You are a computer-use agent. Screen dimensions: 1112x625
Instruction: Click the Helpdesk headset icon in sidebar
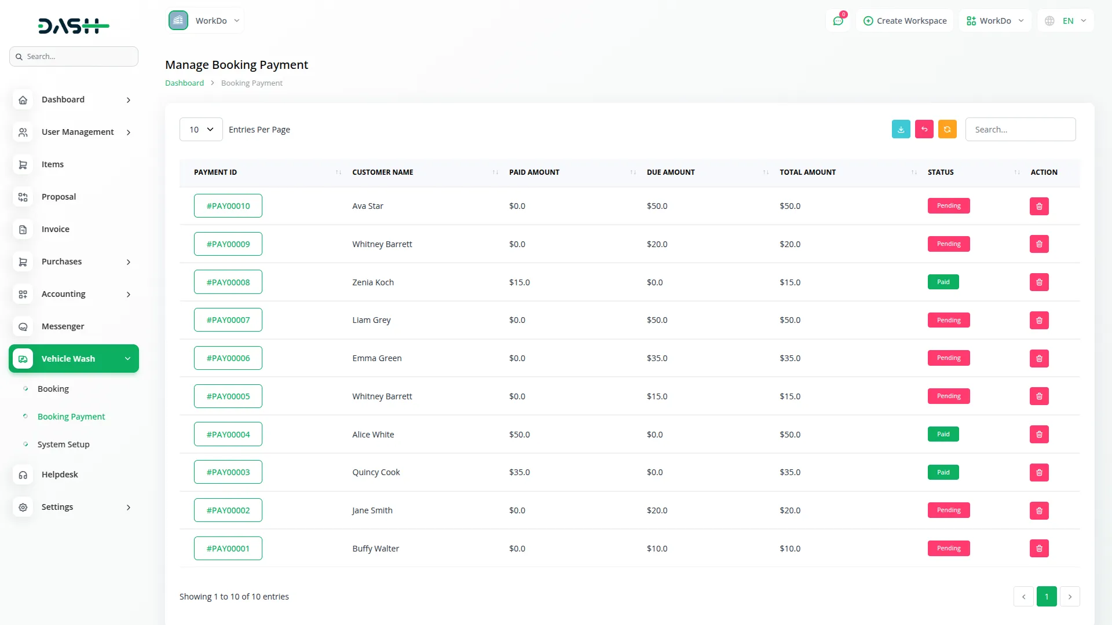[23, 475]
